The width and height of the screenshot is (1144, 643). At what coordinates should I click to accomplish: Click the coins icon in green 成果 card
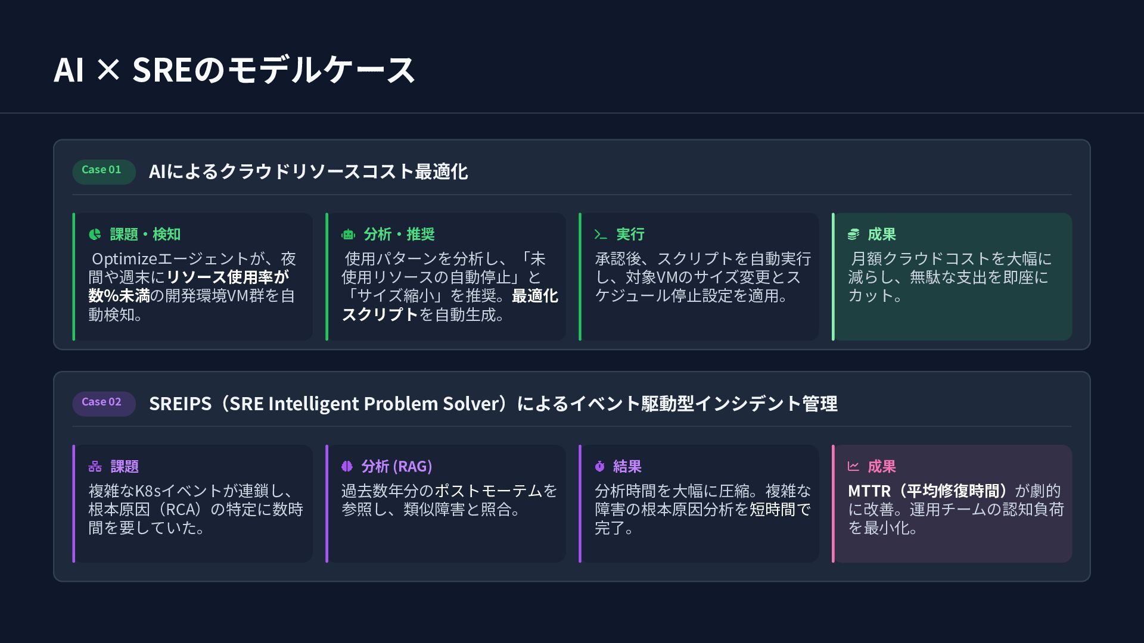[853, 235]
